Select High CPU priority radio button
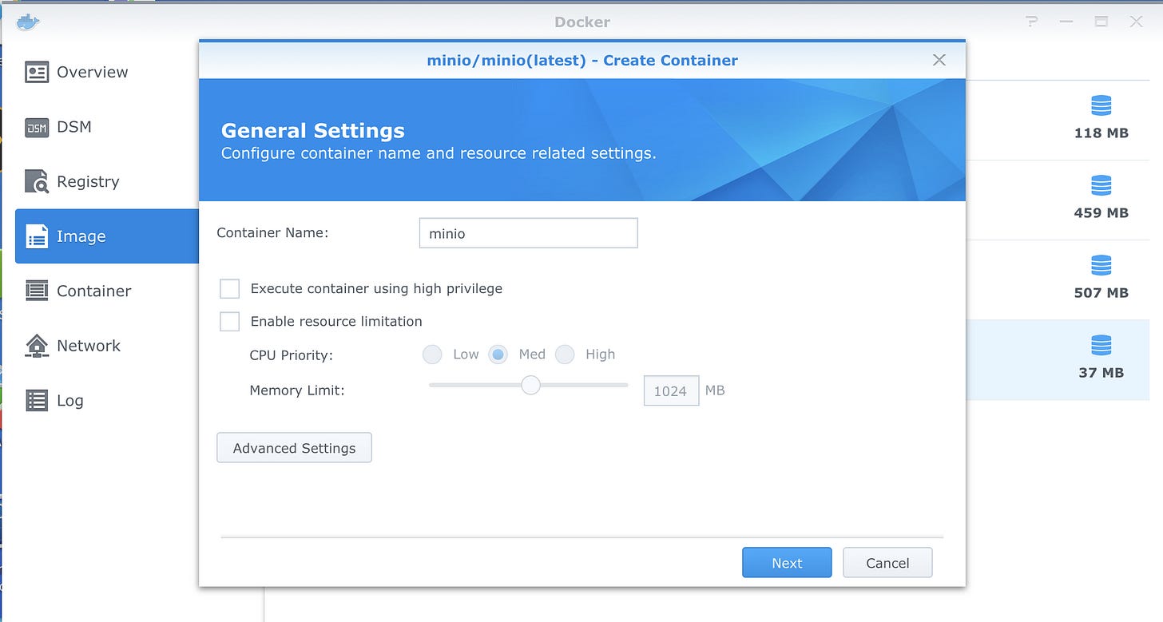Image resolution: width=1163 pixels, height=622 pixels. point(565,355)
